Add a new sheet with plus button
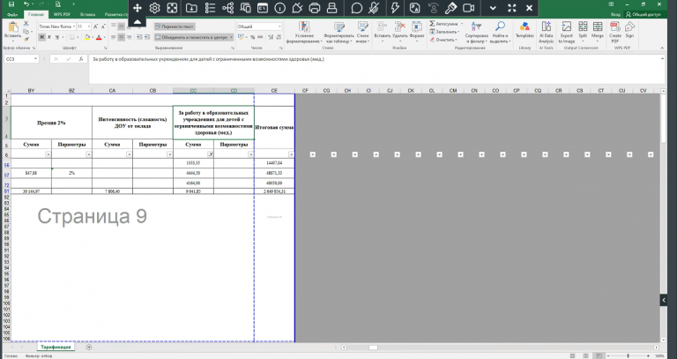Screen dimensions: 677x359 (89, 347)
